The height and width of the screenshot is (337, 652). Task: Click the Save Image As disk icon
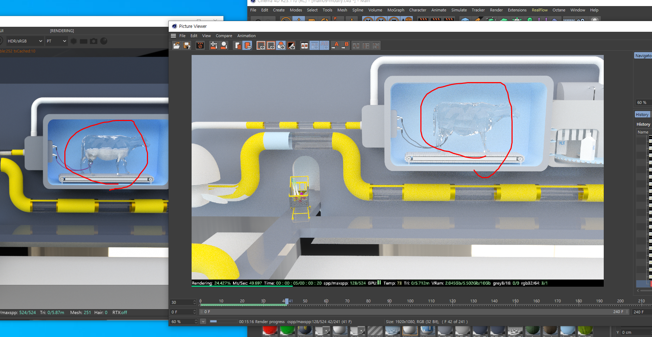pyautogui.click(x=187, y=45)
